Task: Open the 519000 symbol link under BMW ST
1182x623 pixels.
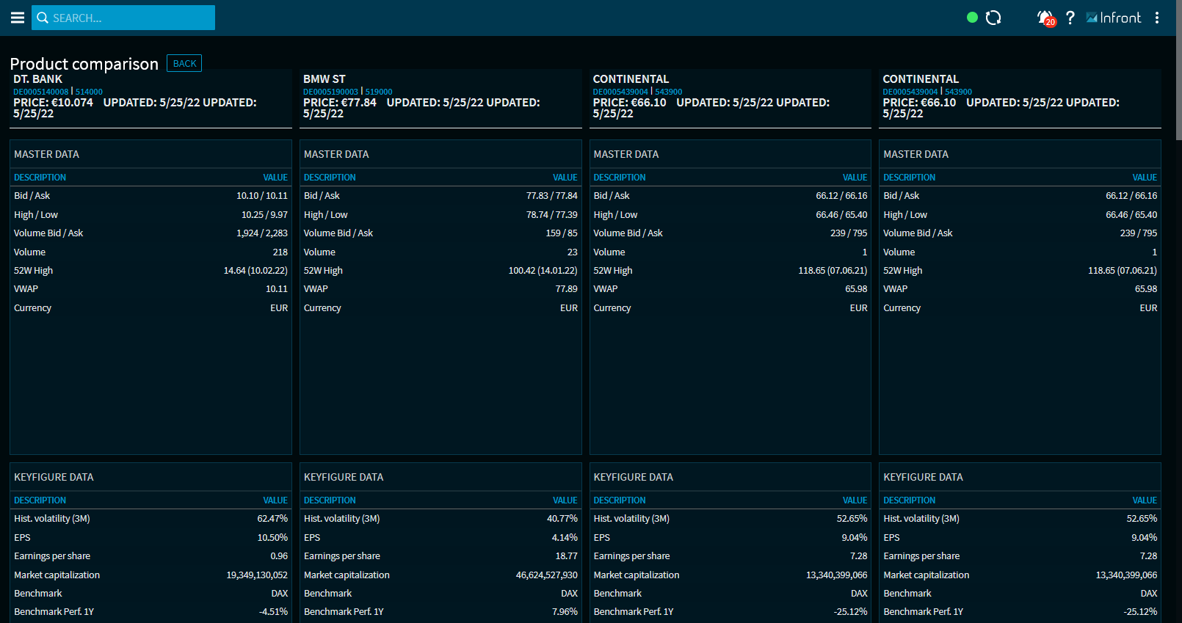Action: coord(379,92)
